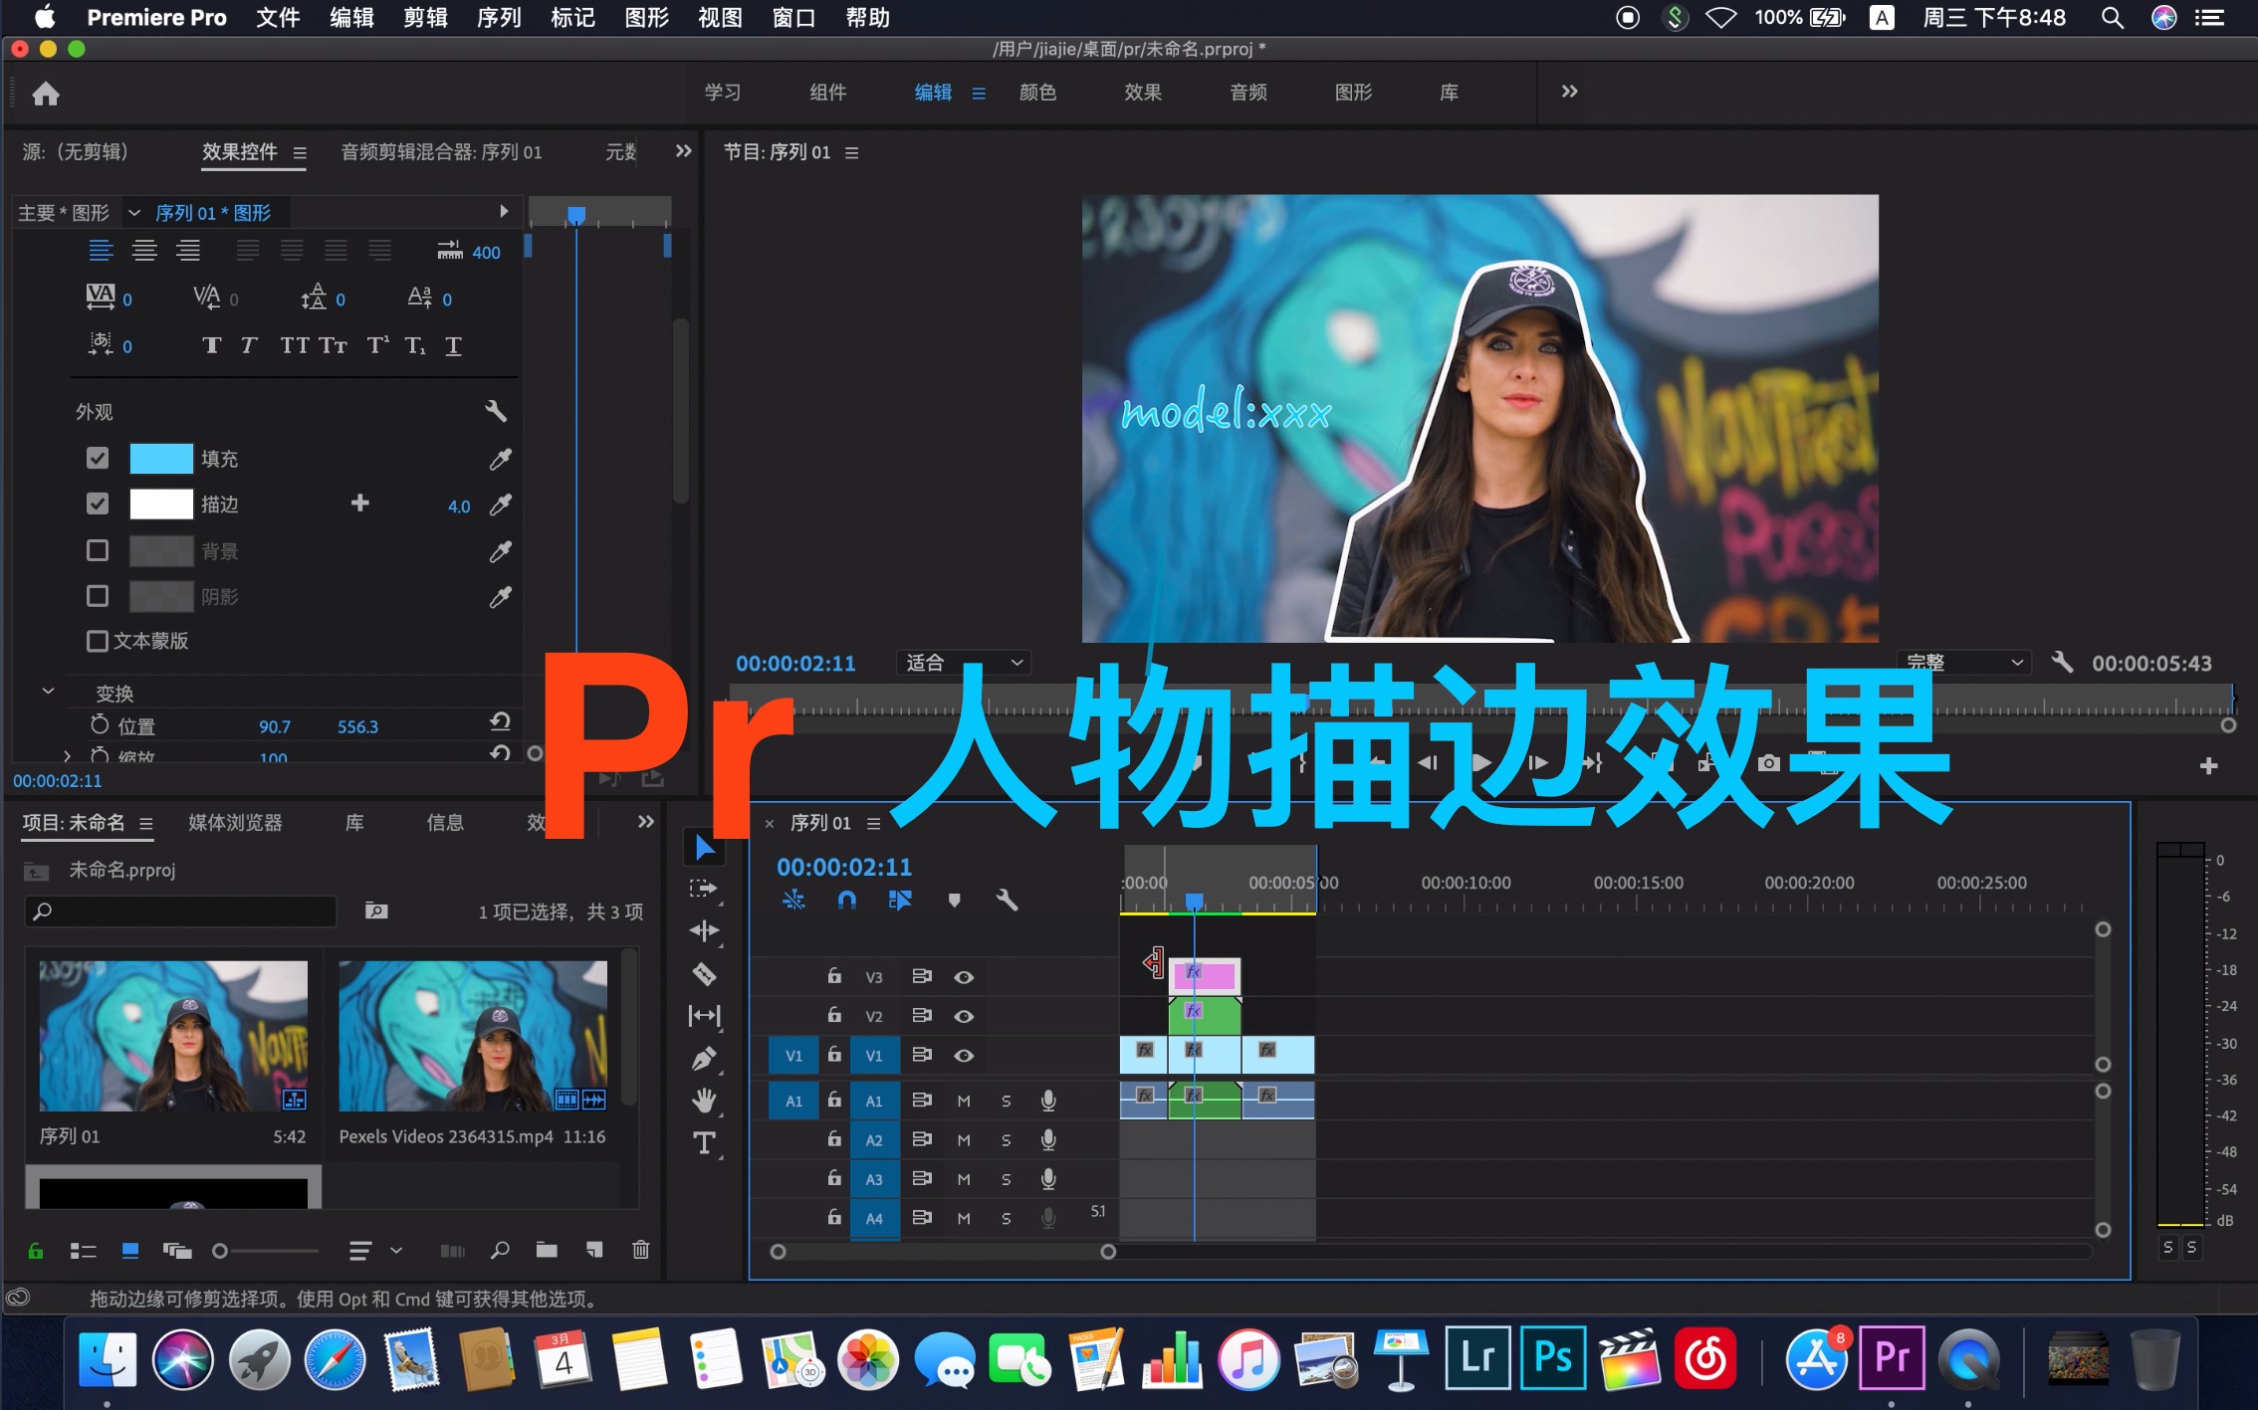
Task: Switch to the 颜色 workspace
Action: (1038, 92)
